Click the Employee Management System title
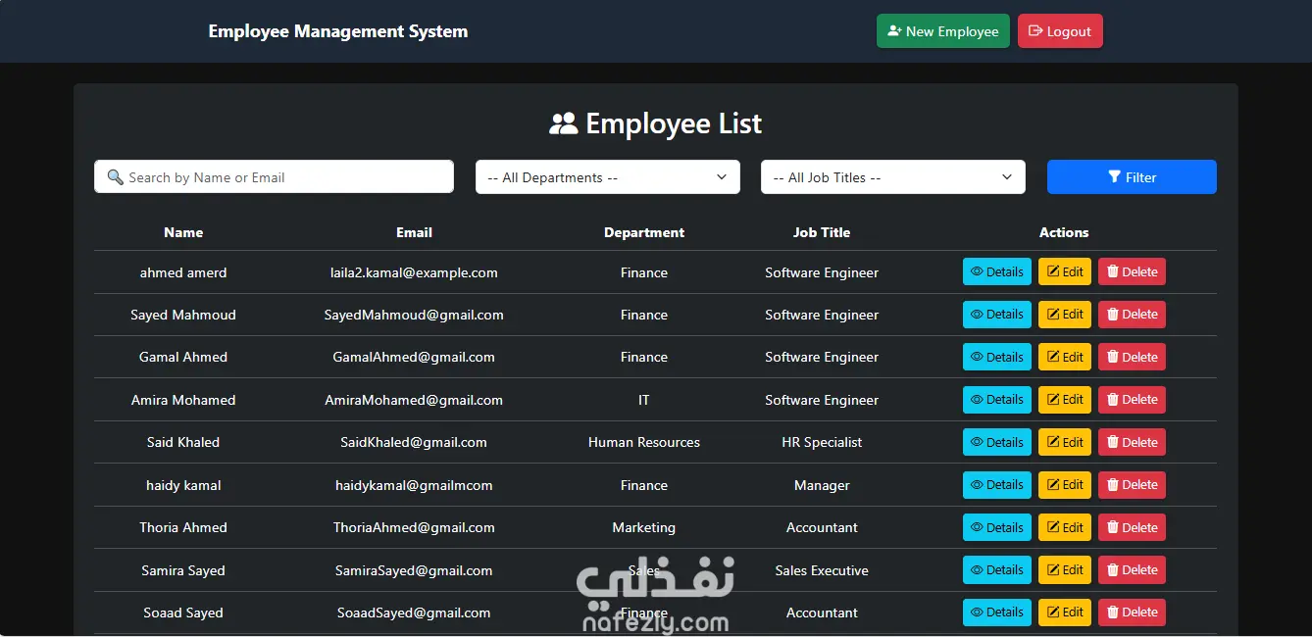The height and width of the screenshot is (637, 1312). [338, 31]
